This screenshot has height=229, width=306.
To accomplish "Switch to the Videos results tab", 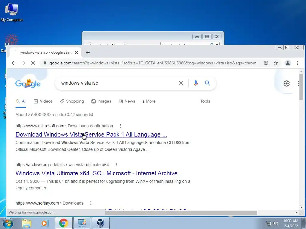I will 43,101.
